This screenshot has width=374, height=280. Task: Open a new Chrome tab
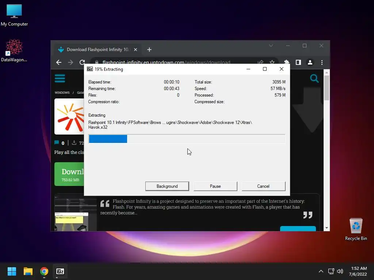tap(149, 50)
